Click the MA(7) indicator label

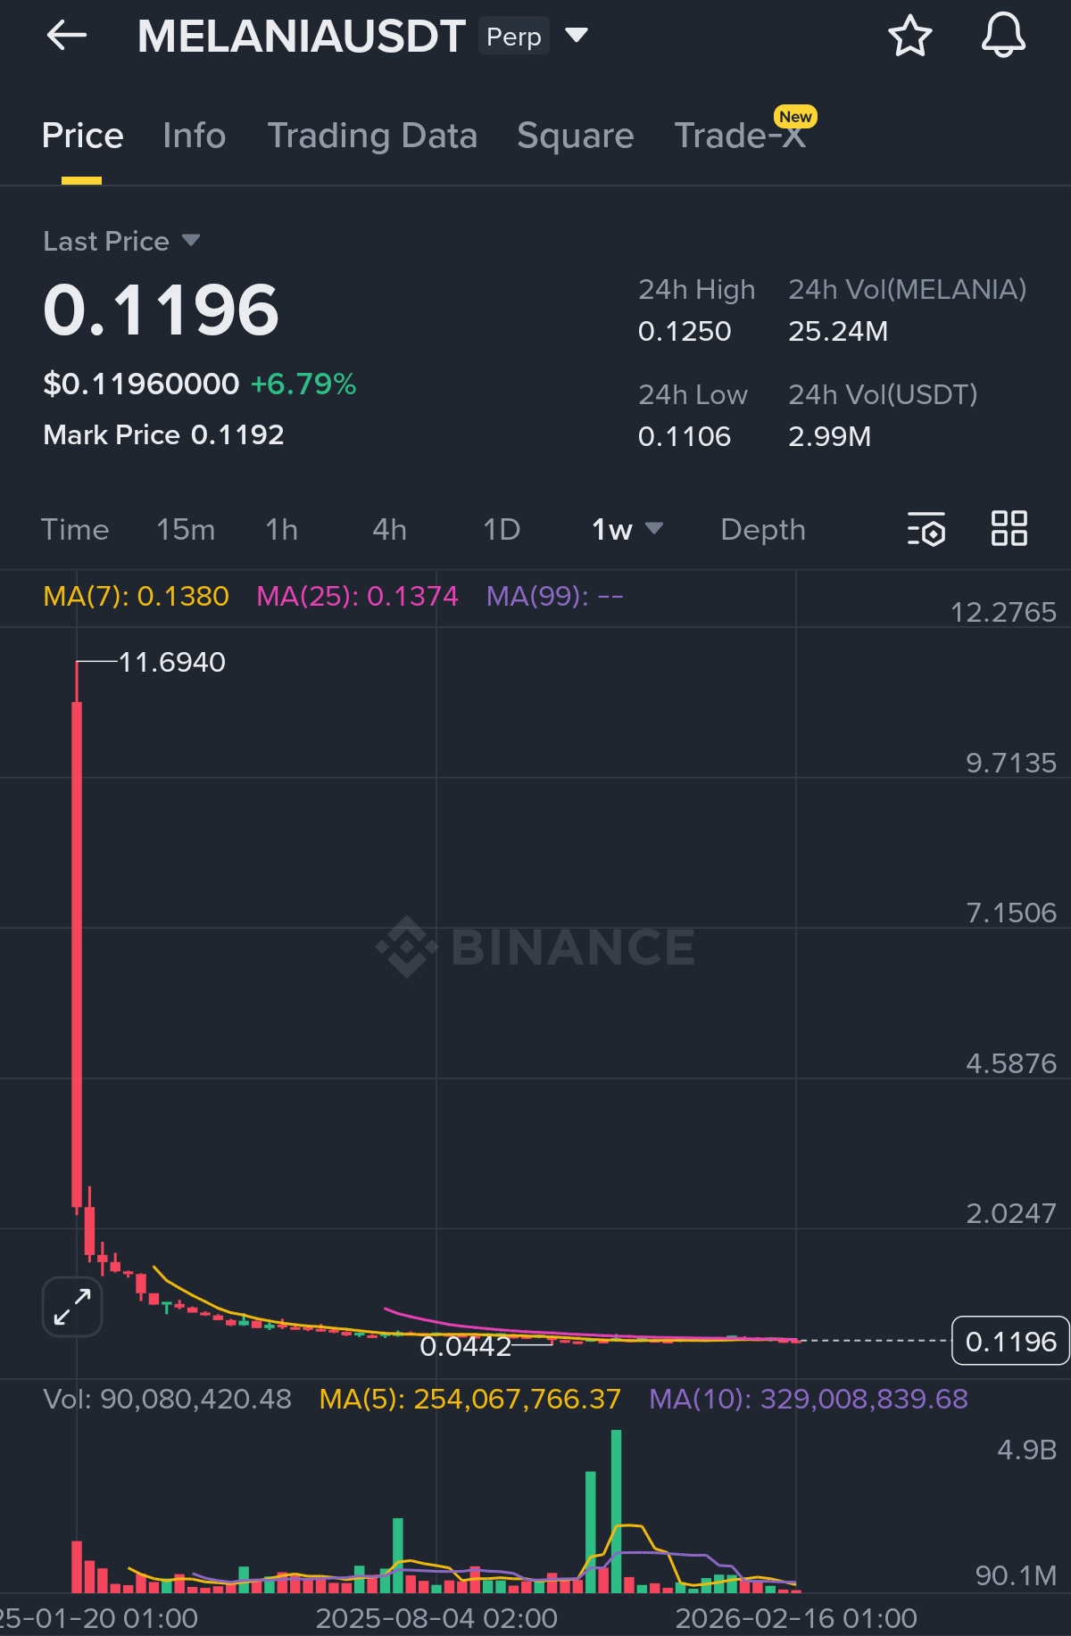(136, 596)
